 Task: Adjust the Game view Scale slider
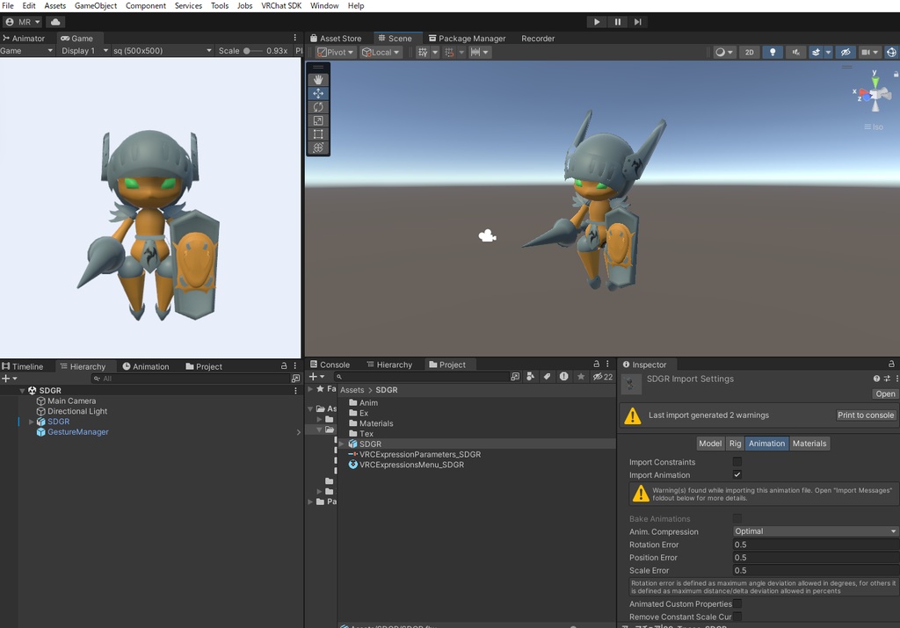(248, 51)
